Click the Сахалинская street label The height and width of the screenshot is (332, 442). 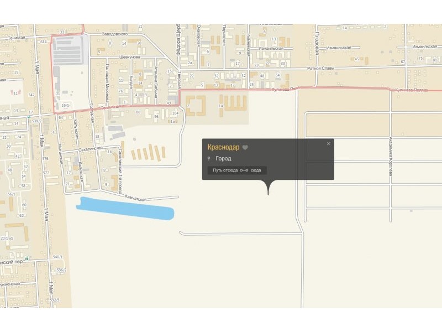coord(90,149)
